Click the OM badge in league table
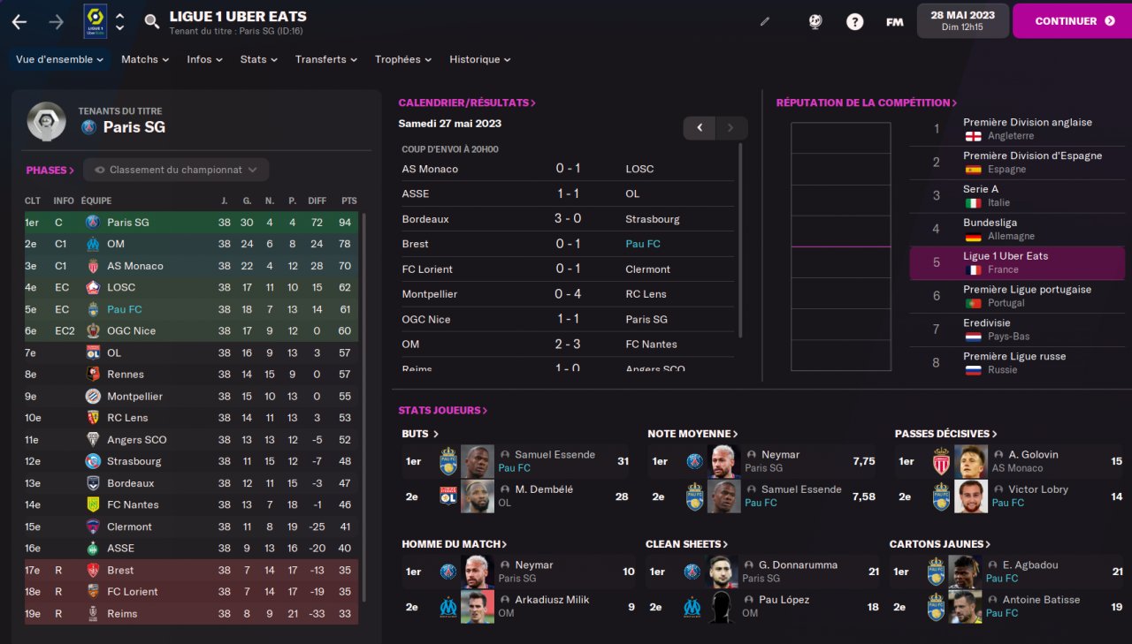Screen dimensions: 1132x644 pos(93,244)
